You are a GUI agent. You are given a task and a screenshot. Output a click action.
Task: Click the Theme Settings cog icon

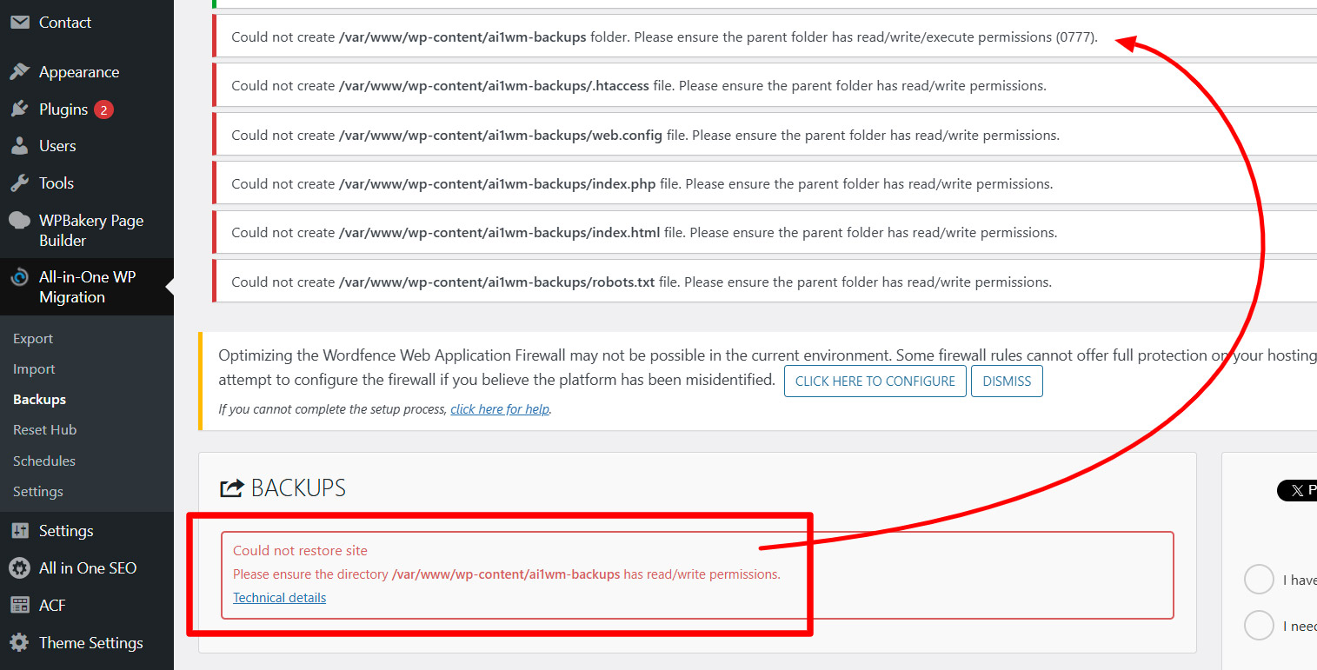[19, 643]
